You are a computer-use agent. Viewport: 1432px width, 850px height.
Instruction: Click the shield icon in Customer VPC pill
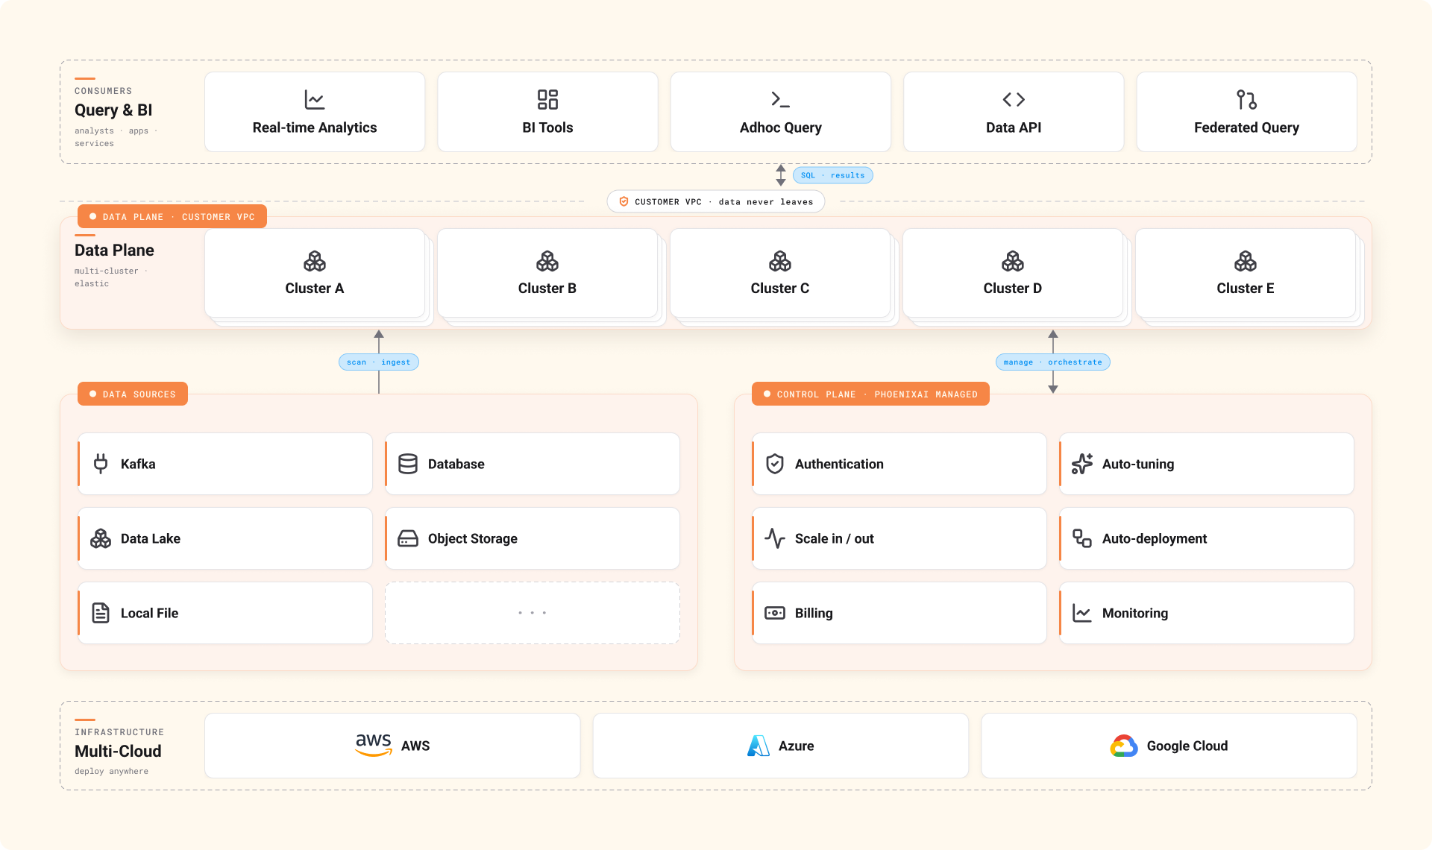coord(624,201)
